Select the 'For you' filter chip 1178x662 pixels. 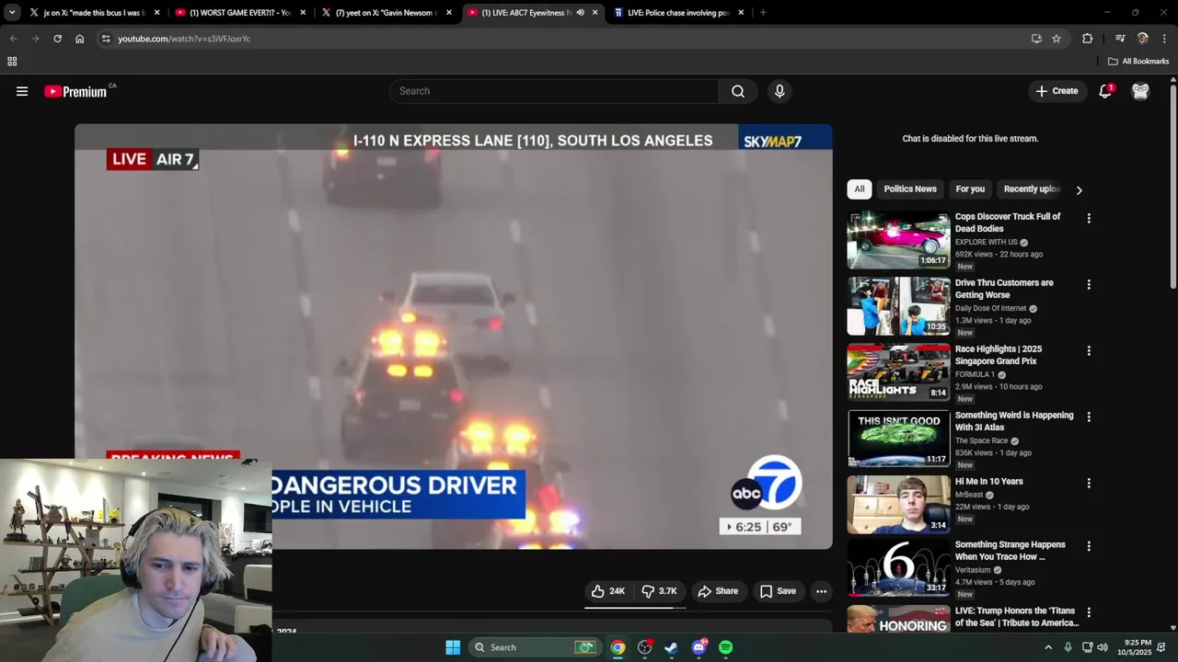(970, 189)
